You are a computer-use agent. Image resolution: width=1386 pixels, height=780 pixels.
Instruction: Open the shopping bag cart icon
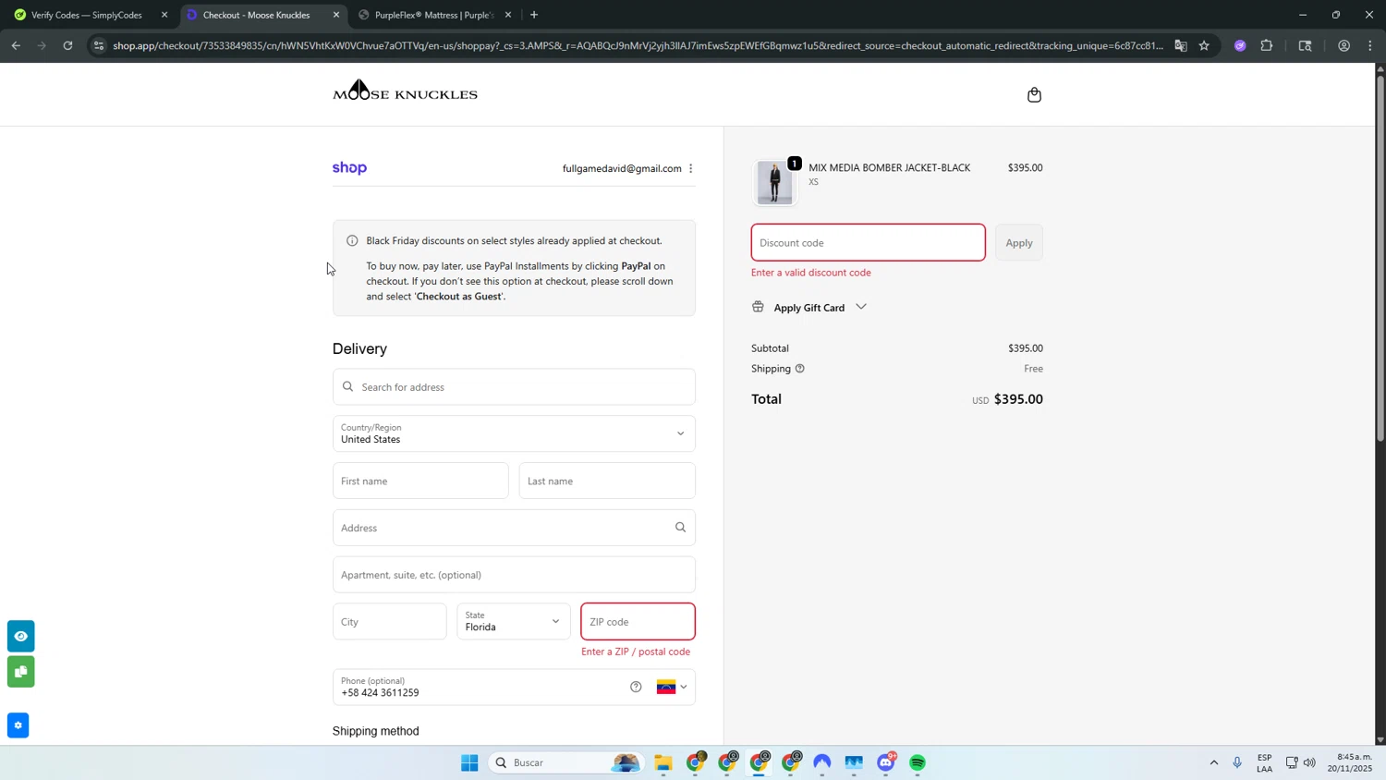[x=1034, y=94]
